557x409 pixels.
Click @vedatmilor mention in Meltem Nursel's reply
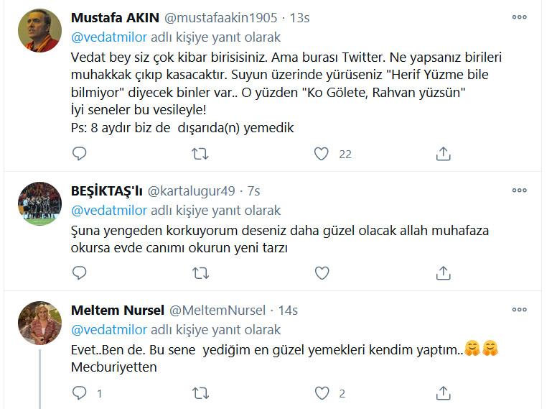(x=109, y=330)
